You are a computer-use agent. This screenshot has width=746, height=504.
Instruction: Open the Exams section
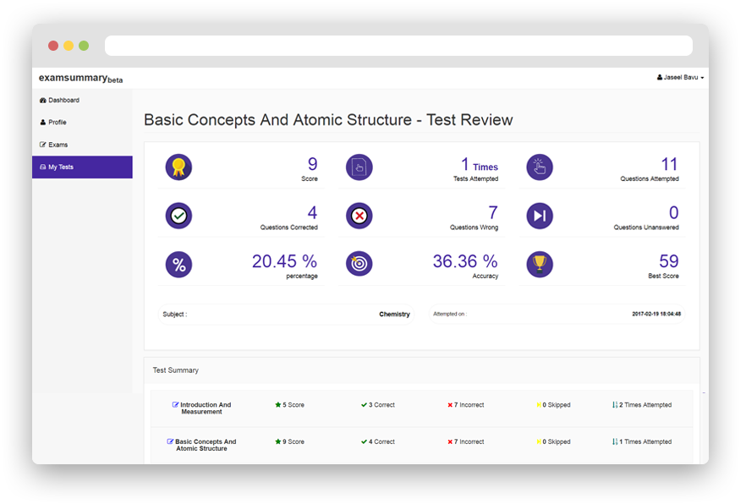click(x=58, y=145)
